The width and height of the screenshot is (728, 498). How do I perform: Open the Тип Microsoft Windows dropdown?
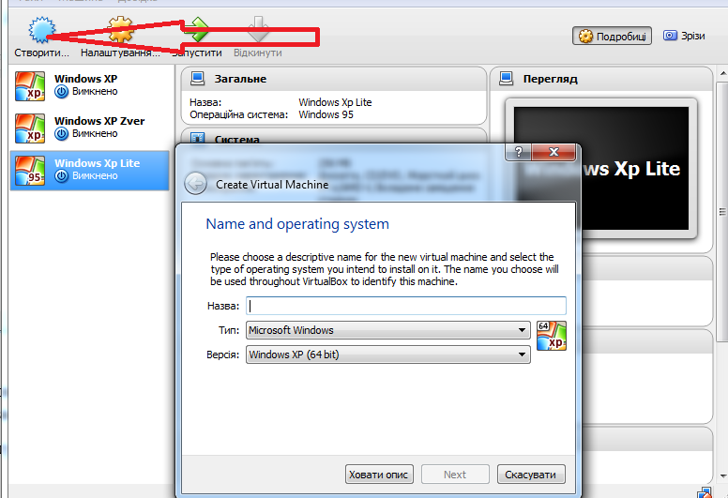pyautogui.click(x=388, y=330)
